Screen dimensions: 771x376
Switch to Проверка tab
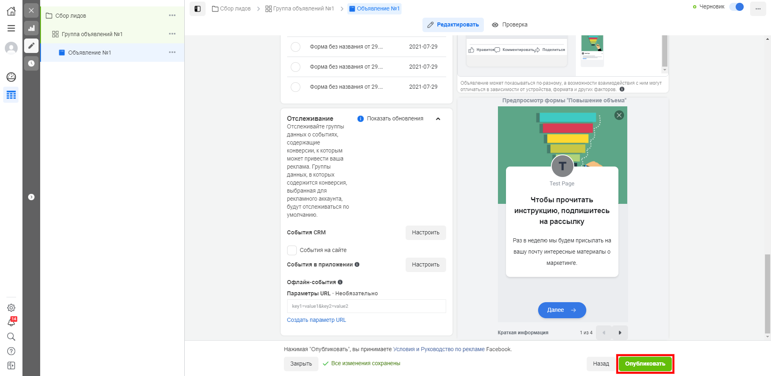pos(510,25)
